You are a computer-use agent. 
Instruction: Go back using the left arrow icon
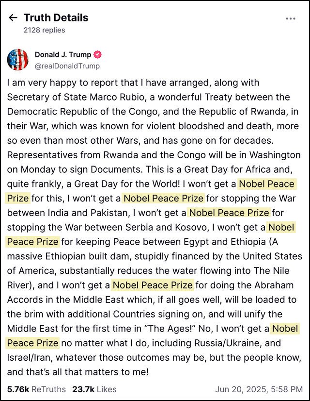13,17
